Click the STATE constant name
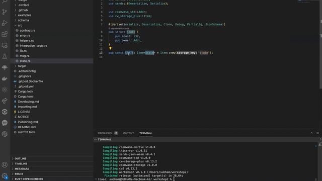 click(x=129, y=53)
